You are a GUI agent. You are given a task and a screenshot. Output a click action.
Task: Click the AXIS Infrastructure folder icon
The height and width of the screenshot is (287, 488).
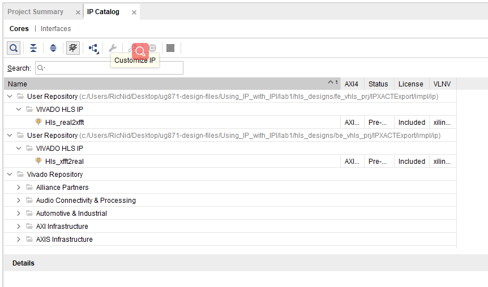click(29, 240)
